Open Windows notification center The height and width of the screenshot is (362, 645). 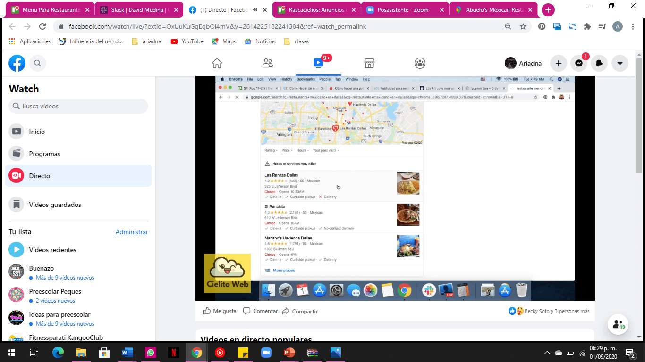[x=630, y=352]
